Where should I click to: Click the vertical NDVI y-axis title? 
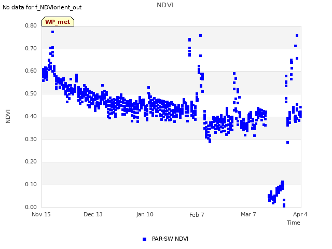tap(8, 116)
